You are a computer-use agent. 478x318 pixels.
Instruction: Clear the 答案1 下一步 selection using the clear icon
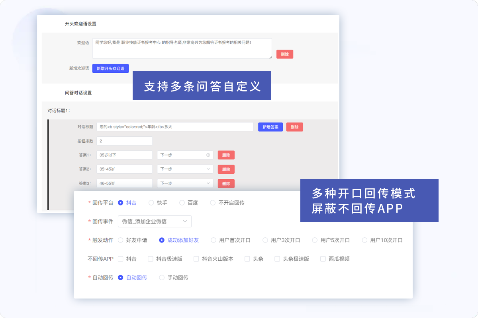208,155
